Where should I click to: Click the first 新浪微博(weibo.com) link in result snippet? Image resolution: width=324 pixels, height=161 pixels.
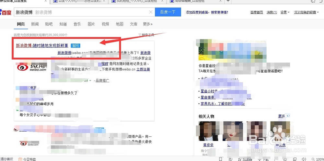pos(64,52)
